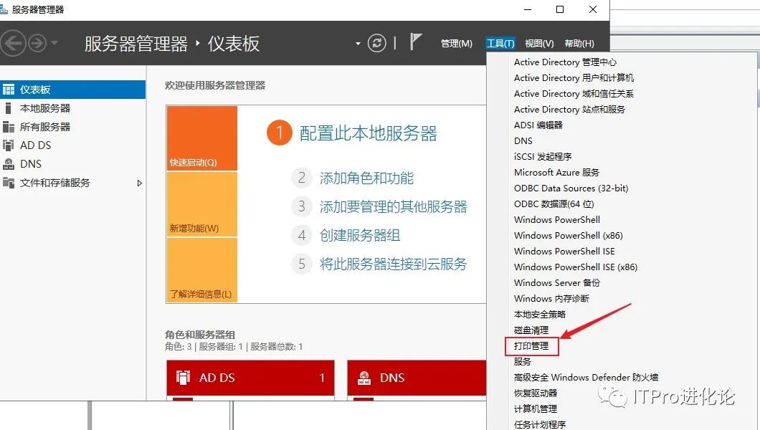Choose 任务计划程序 from tools menu
760x430 pixels.
[540, 425]
